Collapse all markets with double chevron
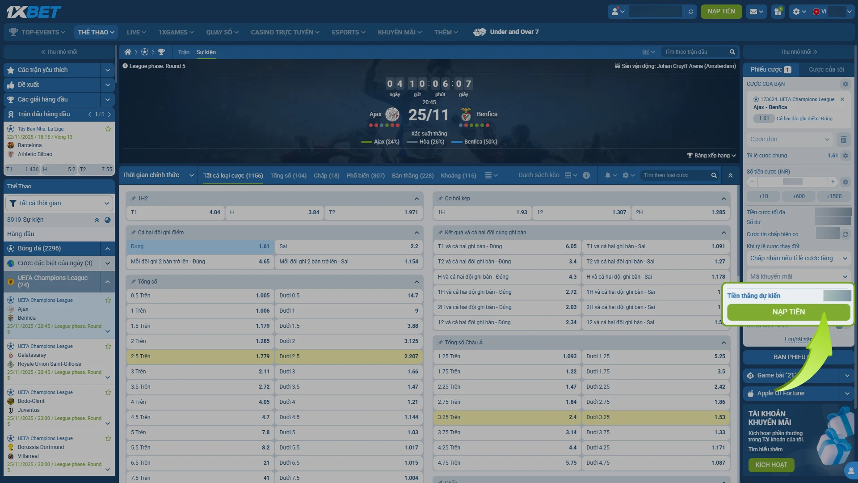The image size is (858, 483). 730,175
